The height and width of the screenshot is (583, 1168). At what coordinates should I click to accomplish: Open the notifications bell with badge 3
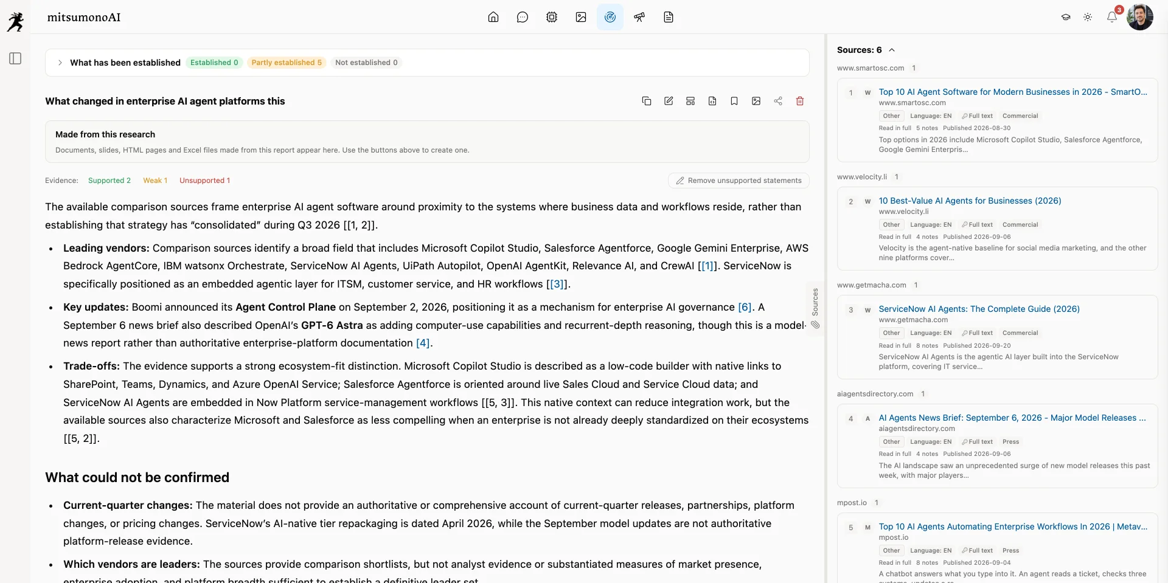click(x=1112, y=17)
